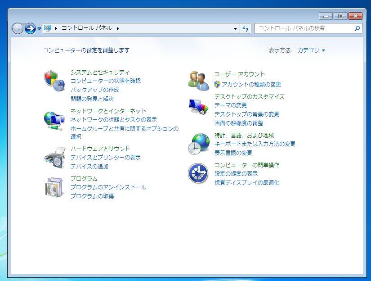Viewport: 371px width, 281px height.
Task: Click the コントロール パネルの検索 search field
Action: (x=304, y=28)
